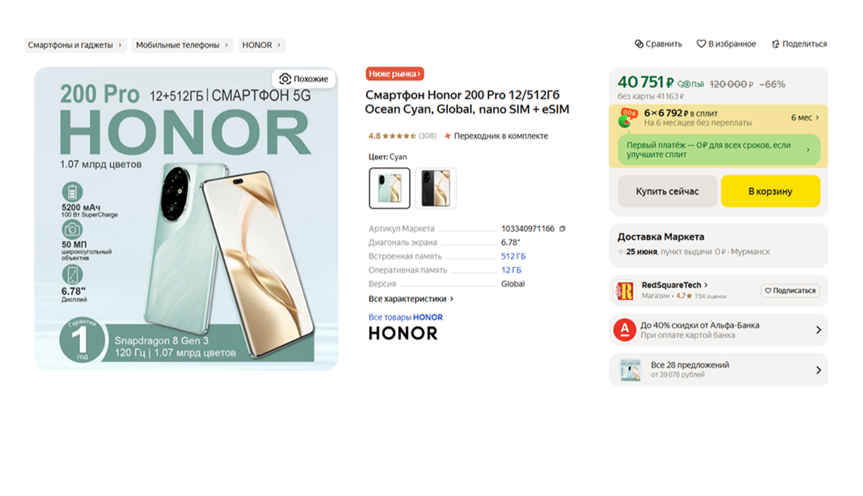Expand the 6 мес split term selector
Viewport: 863px width, 496px height.
805,117
